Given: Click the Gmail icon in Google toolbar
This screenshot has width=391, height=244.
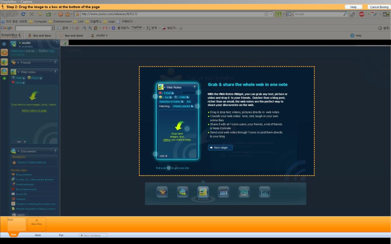Looking at the screenshot, I should click(105, 28).
